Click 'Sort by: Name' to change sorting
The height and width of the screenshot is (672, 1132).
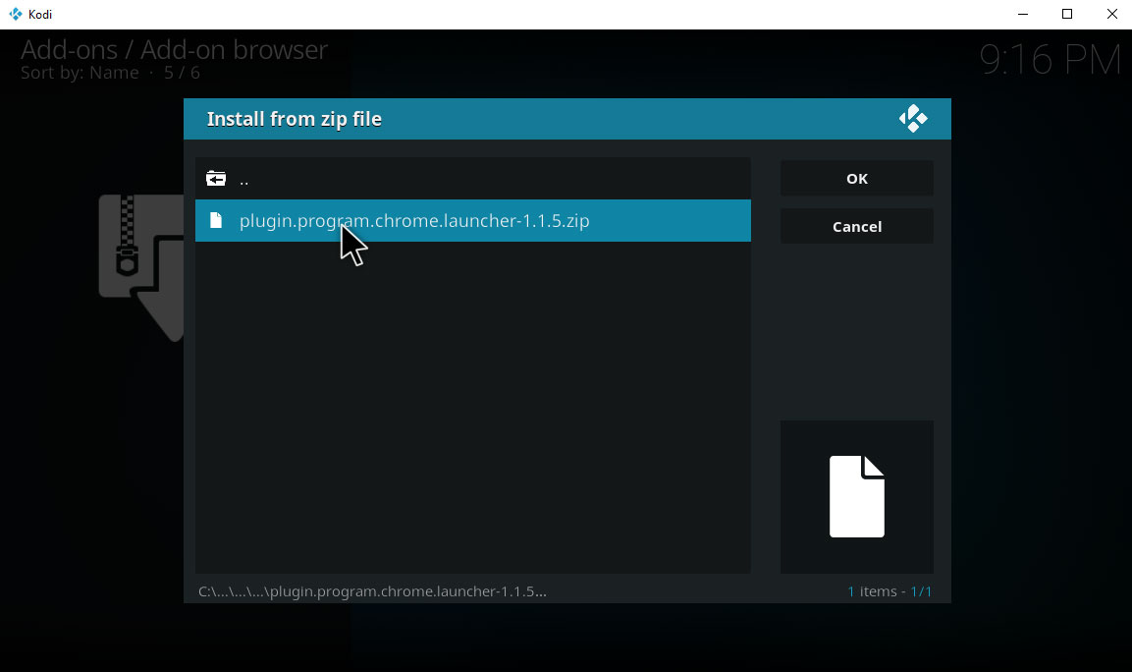coord(78,72)
